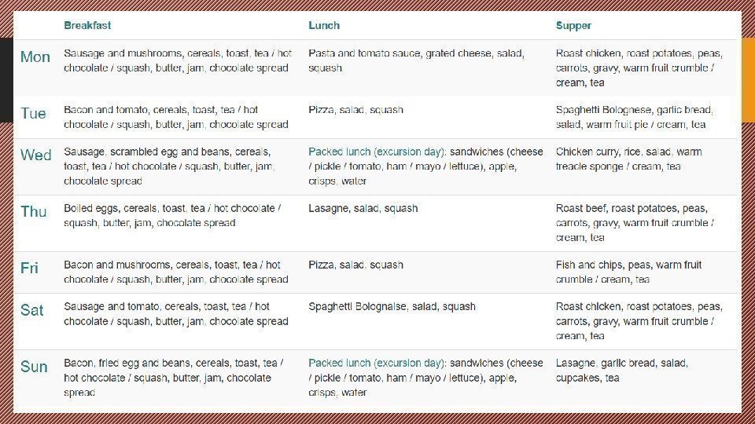Click Thursday's lasagne lunch cell
The height and width of the screenshot is (424, 755).
(363, 208)
